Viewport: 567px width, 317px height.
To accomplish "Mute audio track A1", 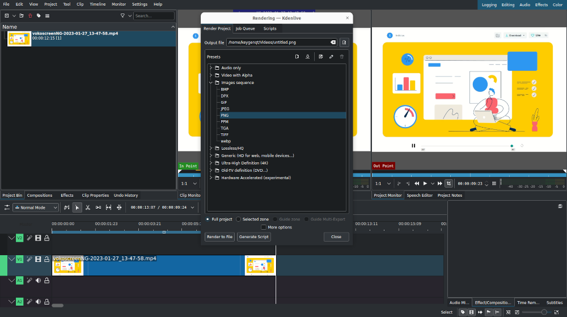I will click(x=38, y=281).
